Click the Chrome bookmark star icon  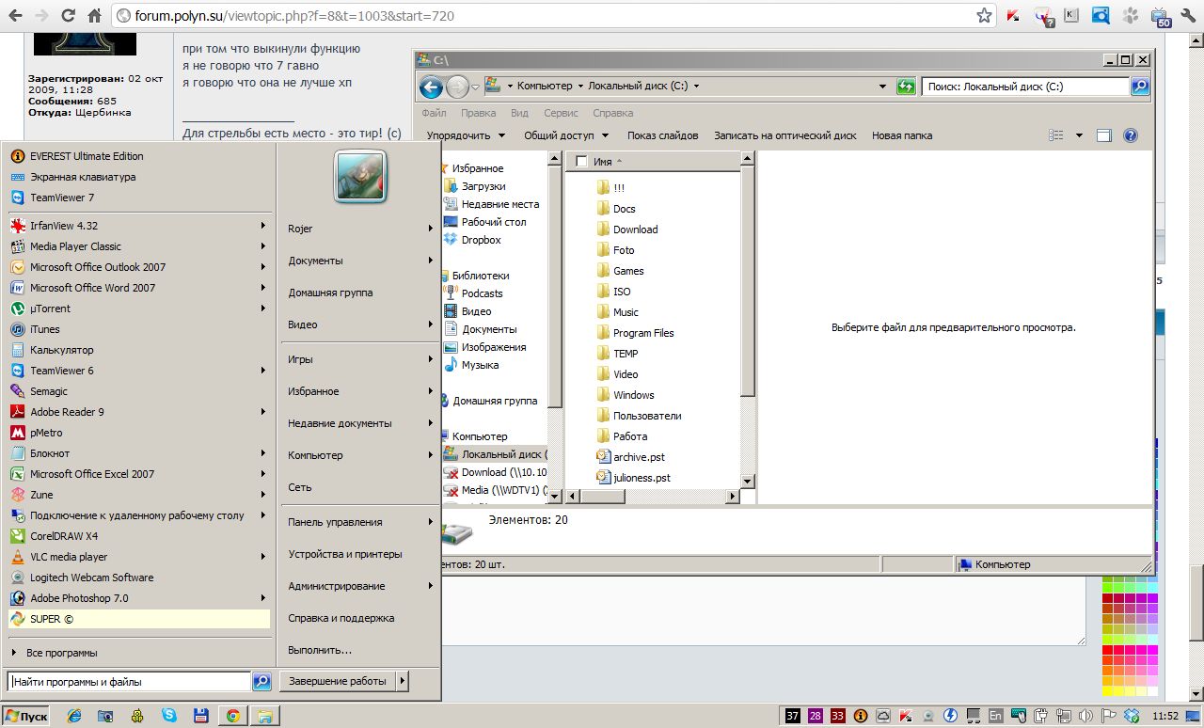pos(984,16)
